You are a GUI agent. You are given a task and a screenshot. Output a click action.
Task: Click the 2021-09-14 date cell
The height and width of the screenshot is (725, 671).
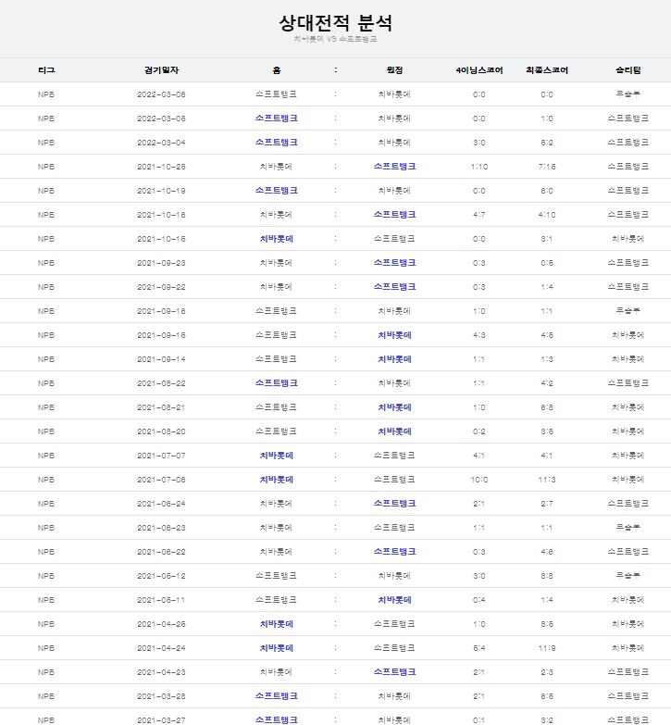click(x=161, y=359)
